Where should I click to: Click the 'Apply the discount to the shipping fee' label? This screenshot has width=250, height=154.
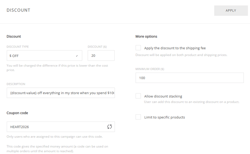pos(175,48)
